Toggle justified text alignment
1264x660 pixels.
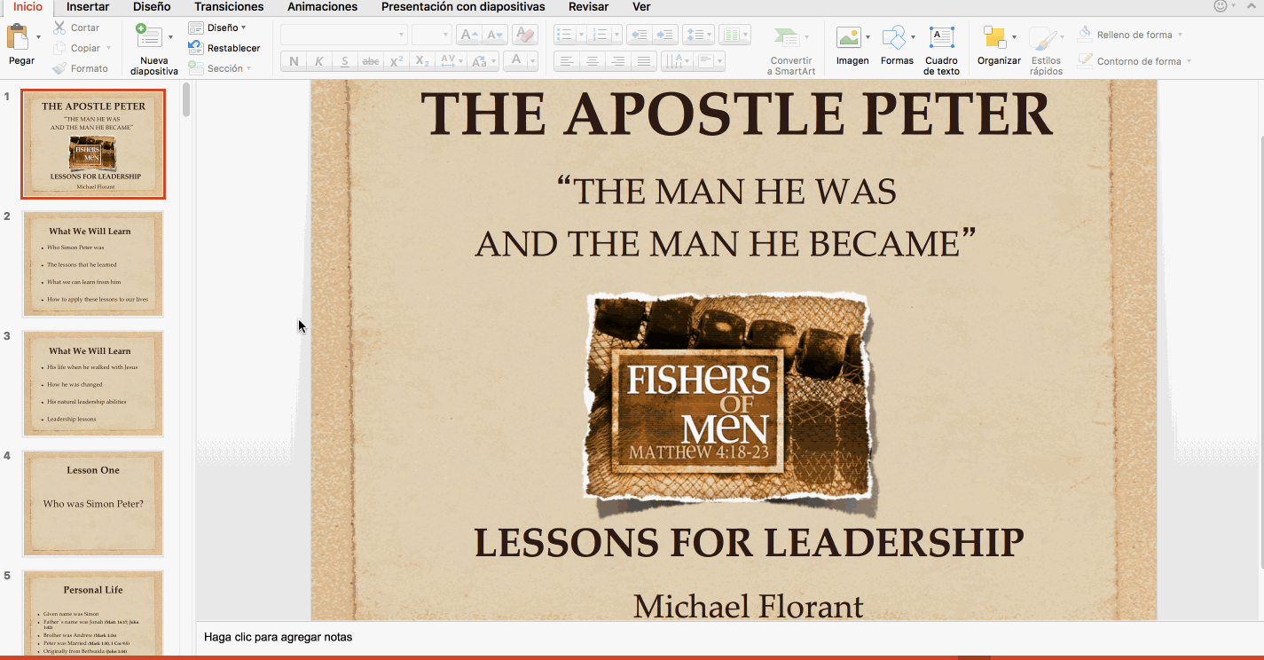click(644, 61)
